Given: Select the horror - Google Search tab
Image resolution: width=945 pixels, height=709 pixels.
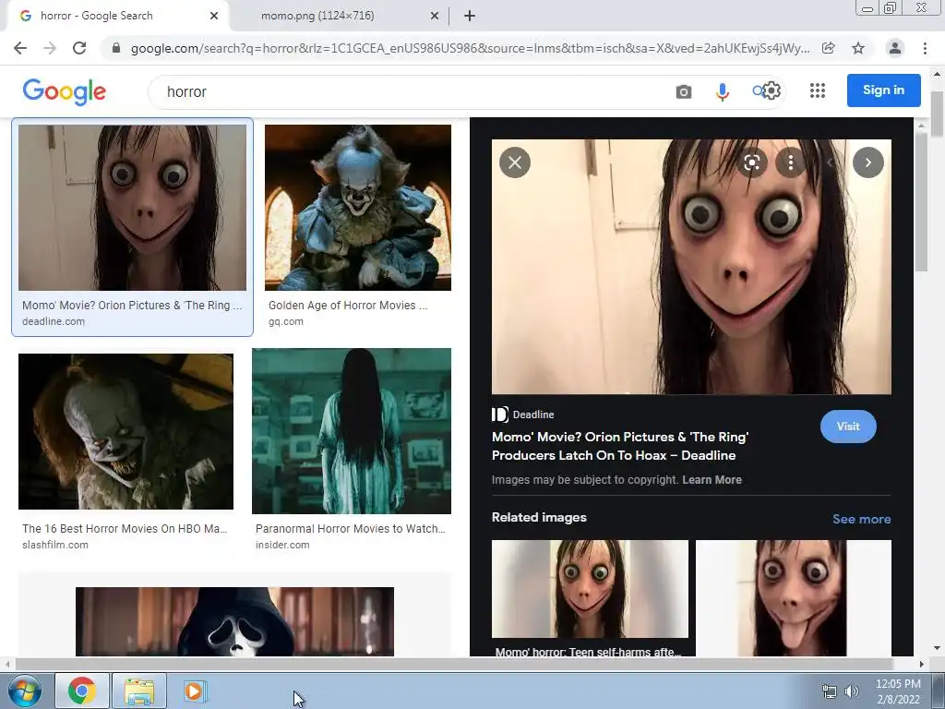Looking at the screenshot, I should point(117,17).
